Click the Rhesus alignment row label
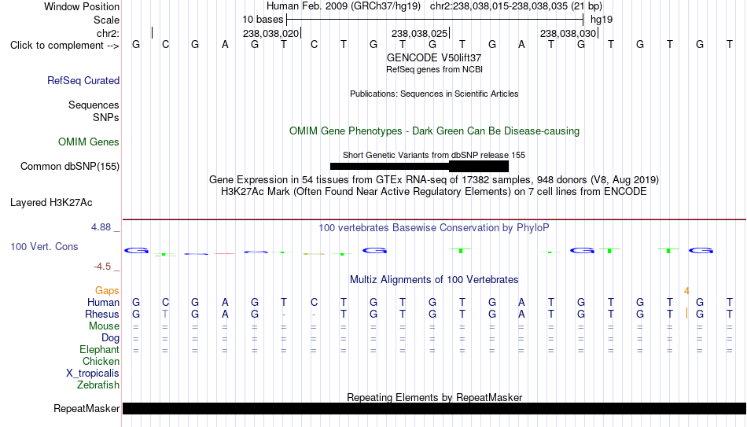 pos(102,315)
